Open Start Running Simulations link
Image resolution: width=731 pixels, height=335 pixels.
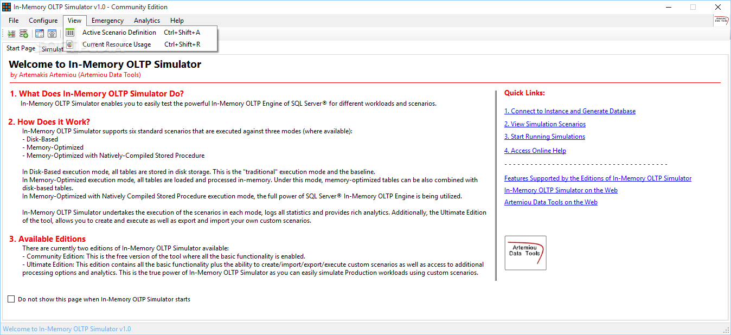click(x=544, y=137)
